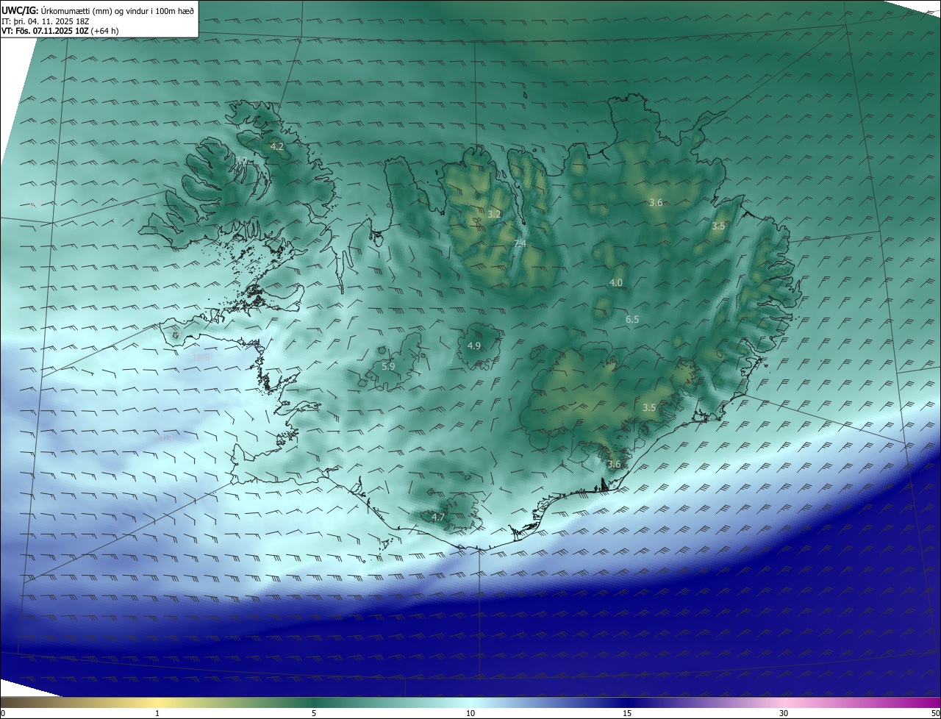
Task: Click the '15' tick on the colour scale
Action: [627, 713]
